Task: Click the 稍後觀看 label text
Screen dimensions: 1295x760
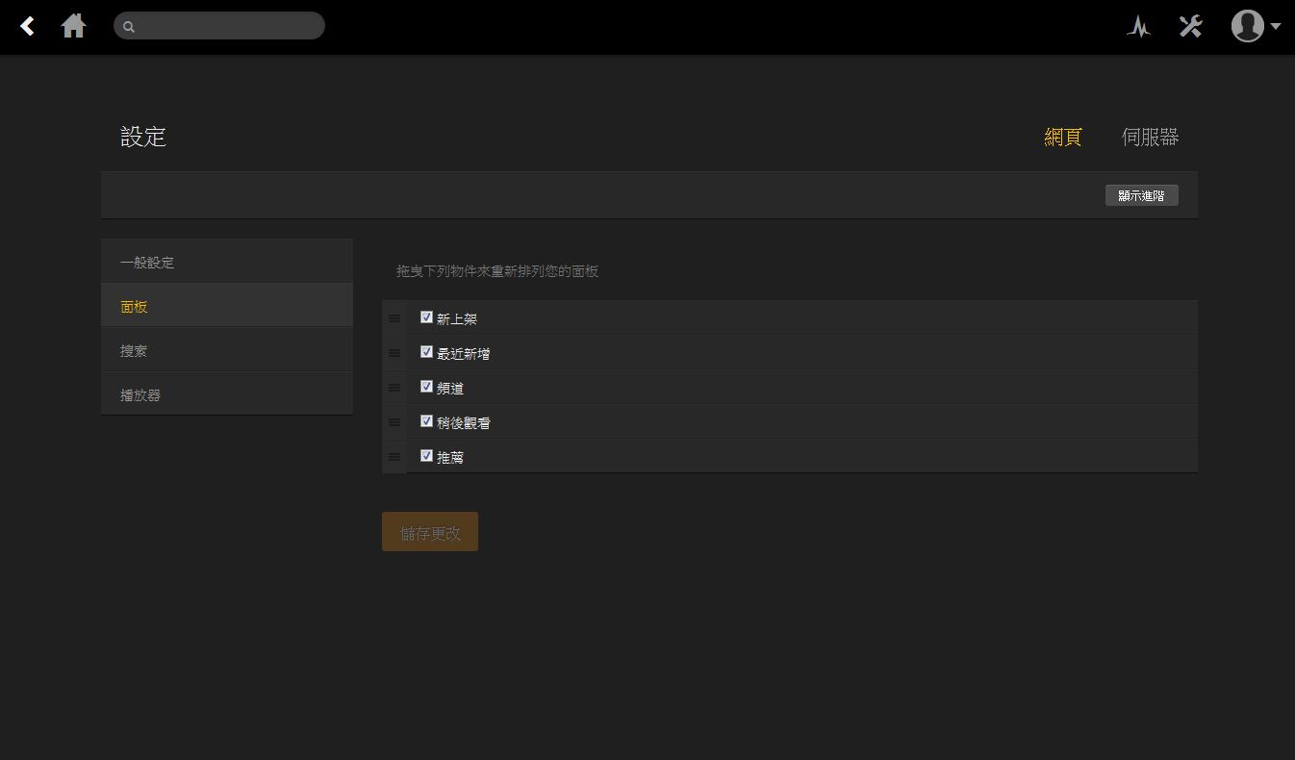Action: coord(464,422)
